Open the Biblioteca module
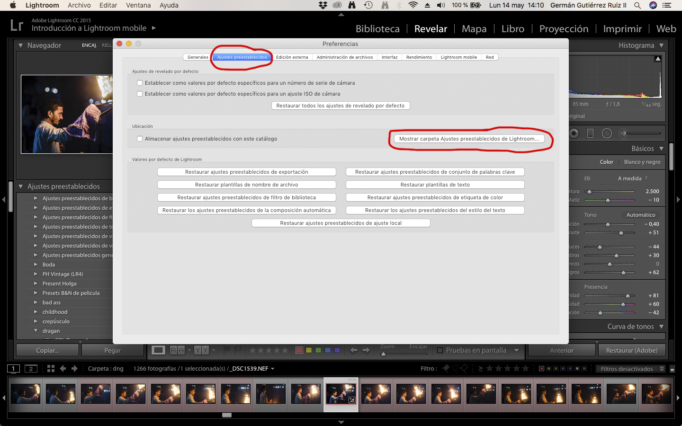Viewport: 682px width, 426px height. 377,29
